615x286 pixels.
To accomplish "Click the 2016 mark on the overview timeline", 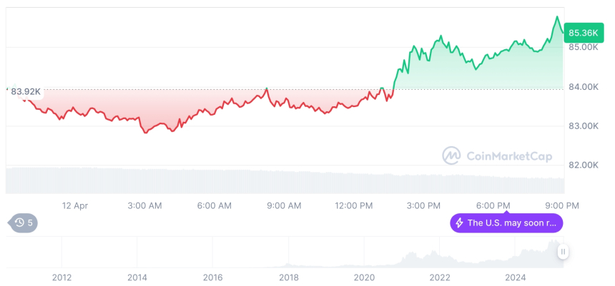I will 212,277.
